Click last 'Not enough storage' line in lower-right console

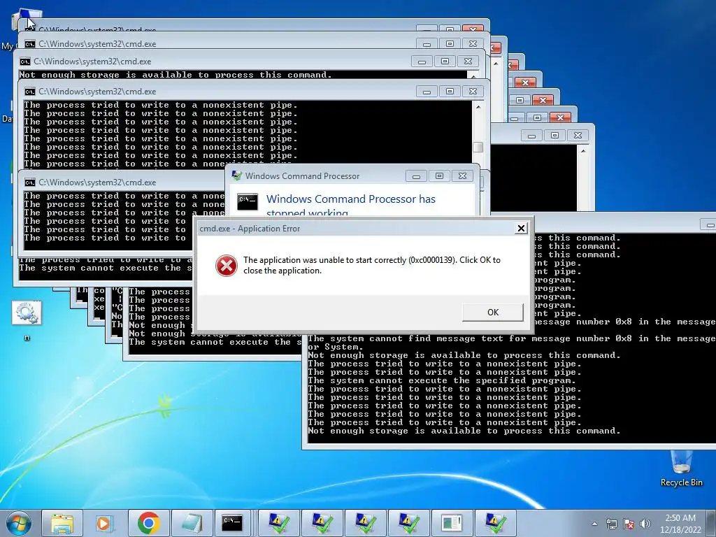tap(464, 431)
